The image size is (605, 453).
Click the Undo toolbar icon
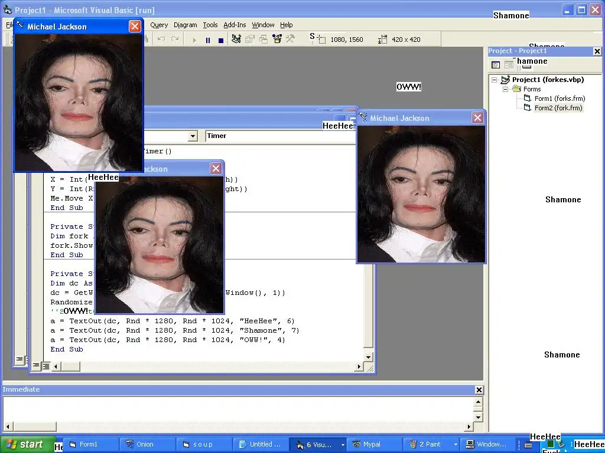pos(161,40)
